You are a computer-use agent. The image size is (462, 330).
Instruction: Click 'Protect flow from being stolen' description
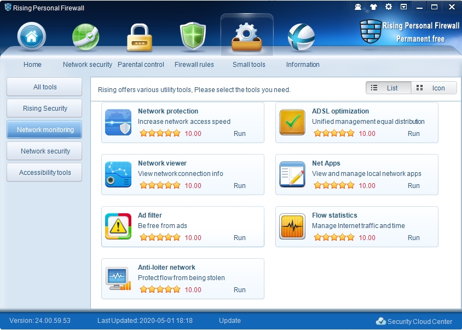click(181, 278)
